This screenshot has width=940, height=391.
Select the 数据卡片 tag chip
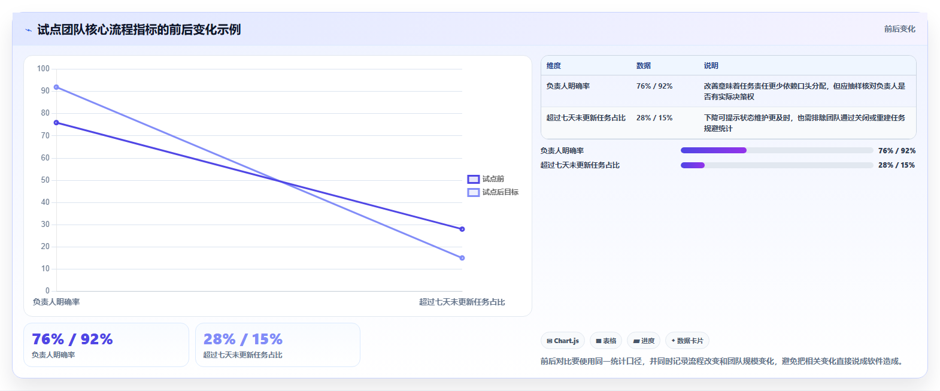click(x=687, y=341)
